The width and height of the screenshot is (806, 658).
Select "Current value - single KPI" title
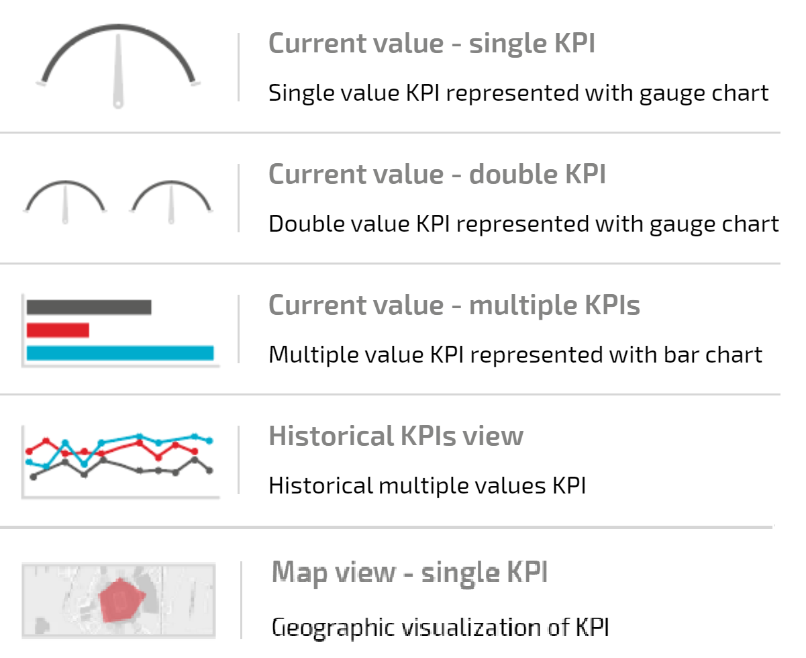(x=432, y=44)
